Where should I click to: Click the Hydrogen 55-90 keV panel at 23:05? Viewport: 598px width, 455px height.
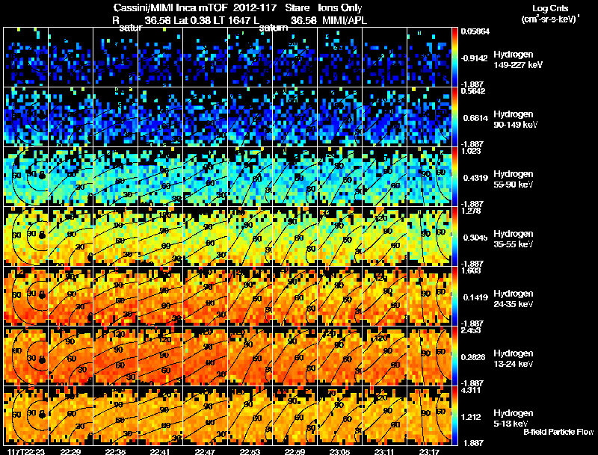click(x=339, y=176)
